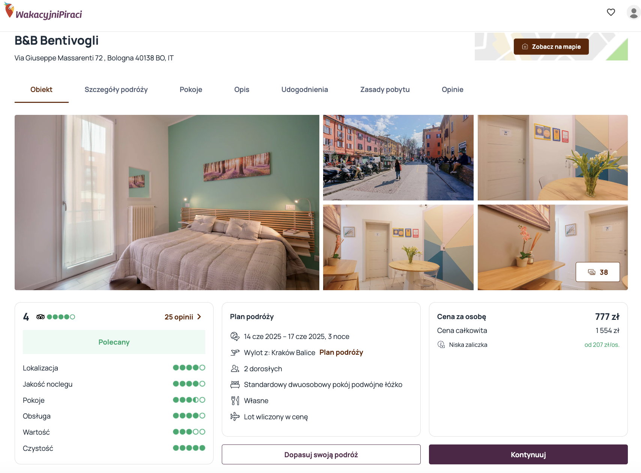Open the Udogodnienia tab
The image size is (641, 473).
coord(305,90)
